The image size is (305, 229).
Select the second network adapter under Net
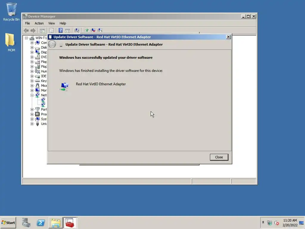[43, 105]
